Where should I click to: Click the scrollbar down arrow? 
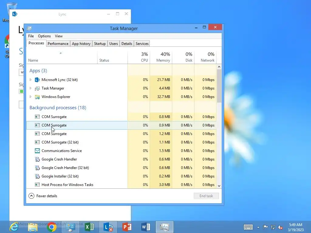coord(219,186)
